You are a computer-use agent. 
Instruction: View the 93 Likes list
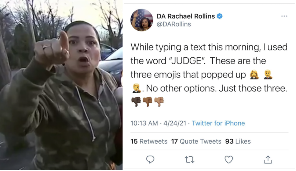coord(238,141)
